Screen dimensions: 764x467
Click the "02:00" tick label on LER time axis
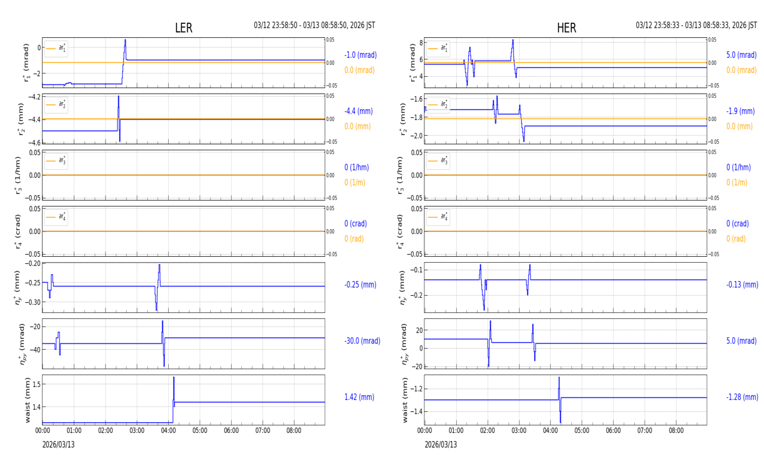pos(106,431)
